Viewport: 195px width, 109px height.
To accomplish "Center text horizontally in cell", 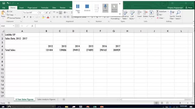I will tap(57, 17).
